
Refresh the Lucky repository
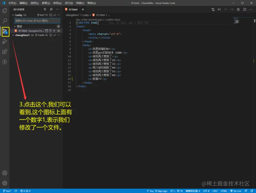click(x=51, y=15)
